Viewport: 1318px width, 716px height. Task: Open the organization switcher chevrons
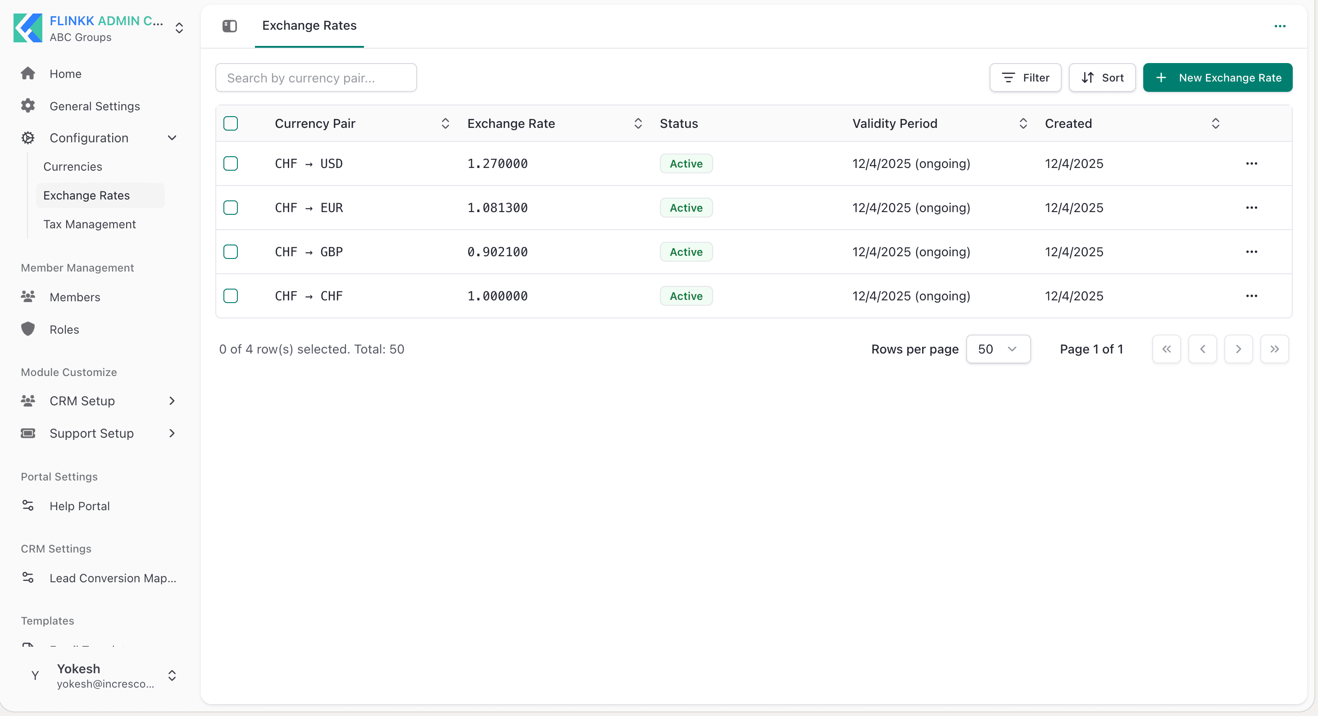click(x=179, y=28)
